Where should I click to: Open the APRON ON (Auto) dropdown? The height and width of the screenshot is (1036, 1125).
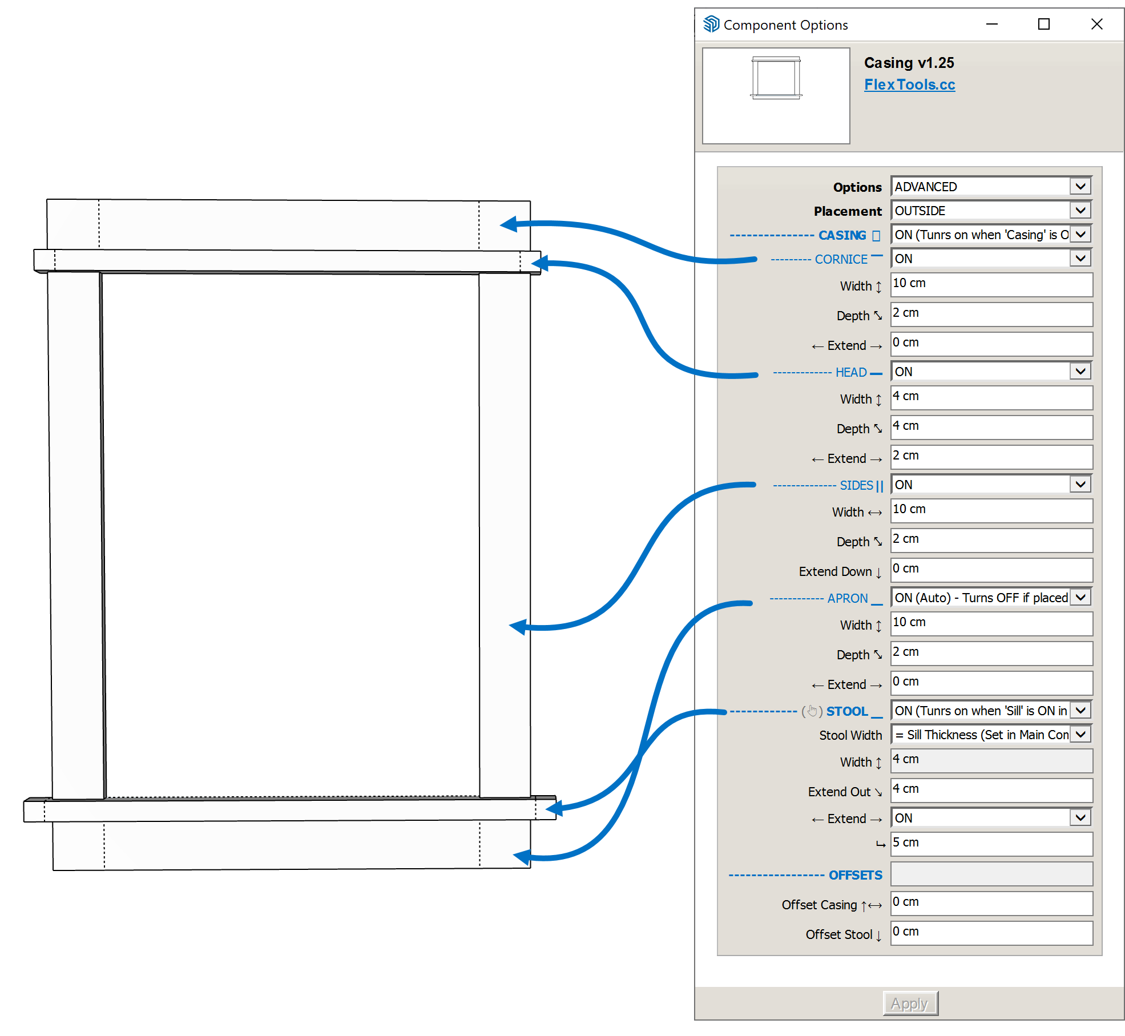[x=991, y=598]
